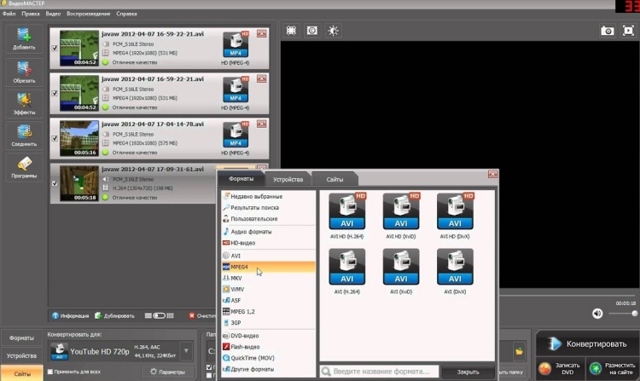Expand the YouTube HD 720p profile dropdown
This screenshot has height=381, width=640.
pos(186,351)
